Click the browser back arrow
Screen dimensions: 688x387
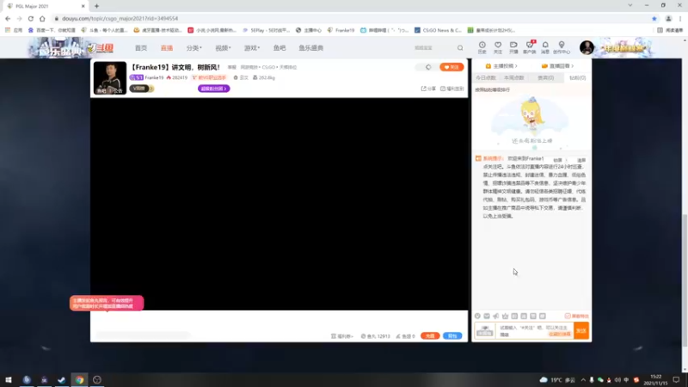pyautogui.click(x=8, y=18)
